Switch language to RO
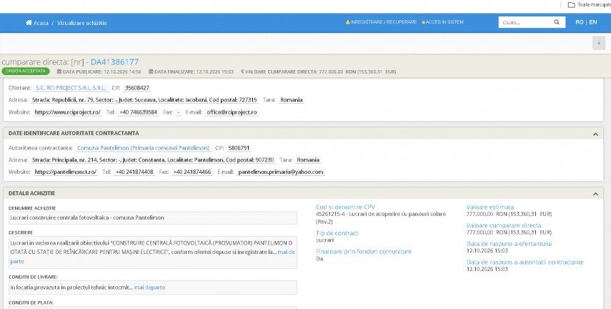Screen dimensions: 611x309 (x=580, y=22)
